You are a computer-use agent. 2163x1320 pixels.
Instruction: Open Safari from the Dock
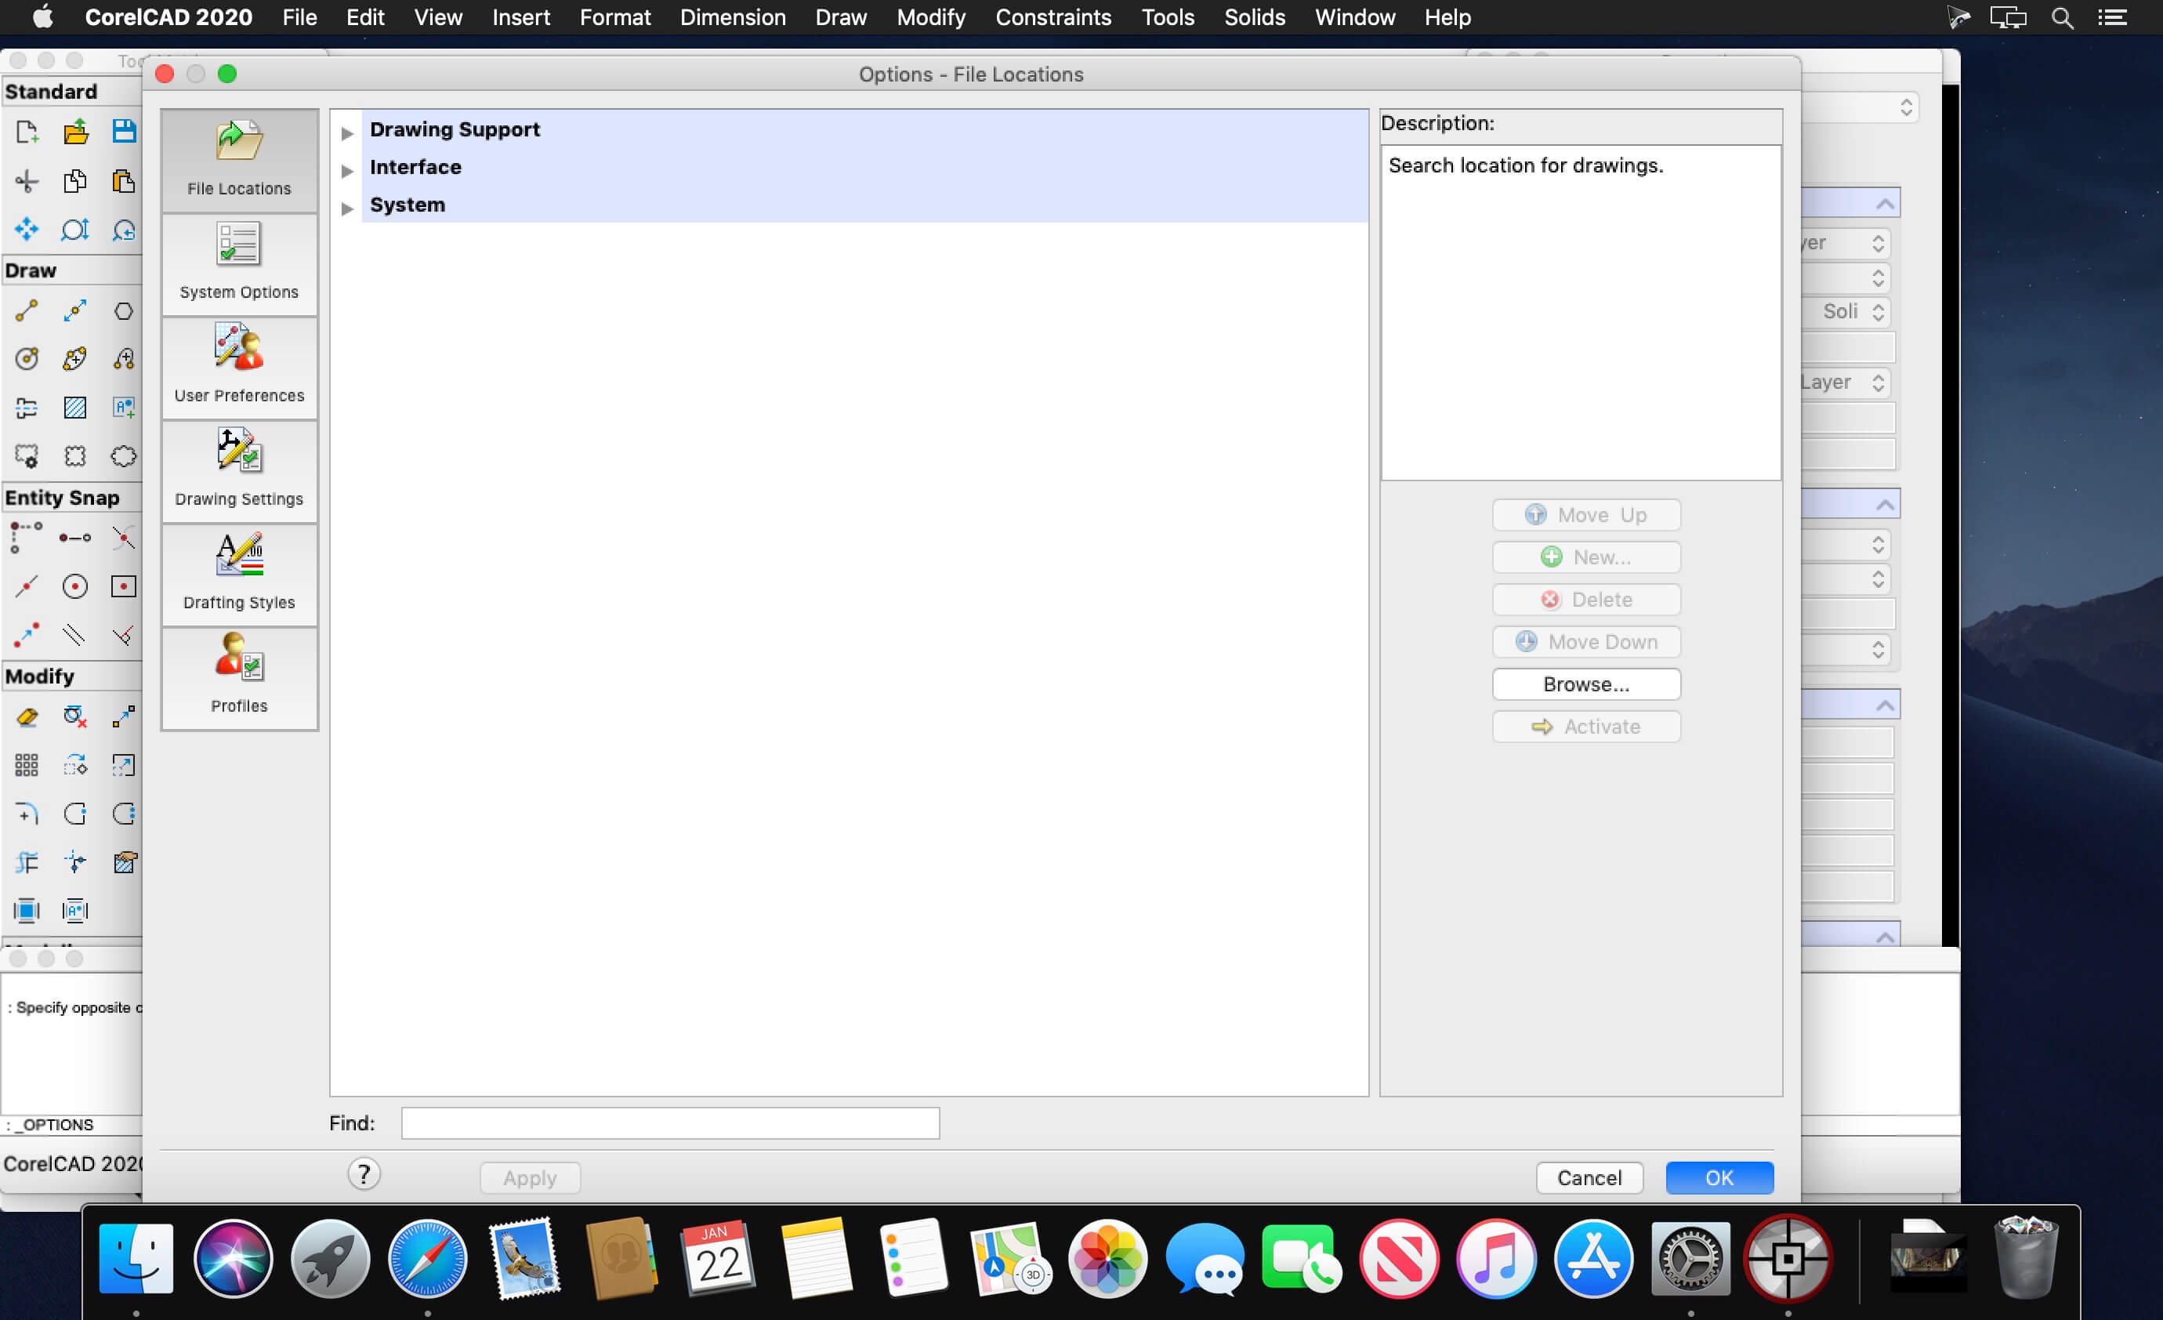coord(428,1257)
